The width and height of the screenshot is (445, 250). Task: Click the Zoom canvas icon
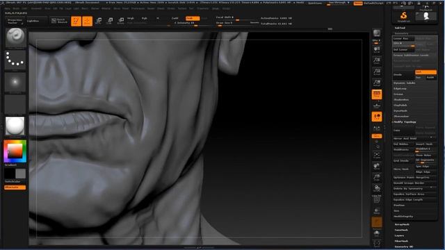pos(377,61)
